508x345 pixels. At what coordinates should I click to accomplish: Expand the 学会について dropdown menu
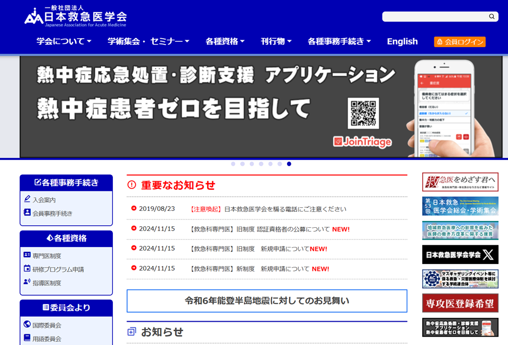(x=64, y=41)
